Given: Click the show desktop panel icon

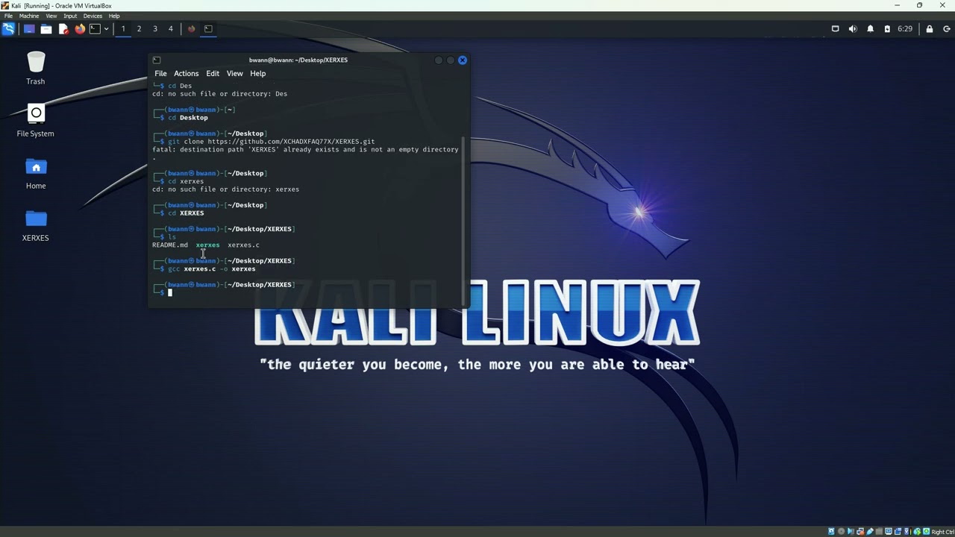Looking at the screenshot, I should [29, 29].
